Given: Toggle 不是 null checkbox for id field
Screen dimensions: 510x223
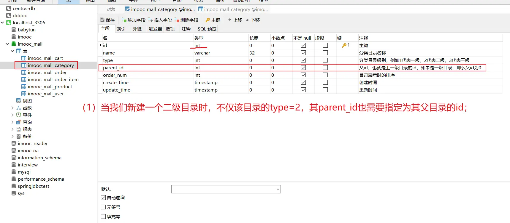Looking at the screenshot, I should tap(303, 45).
